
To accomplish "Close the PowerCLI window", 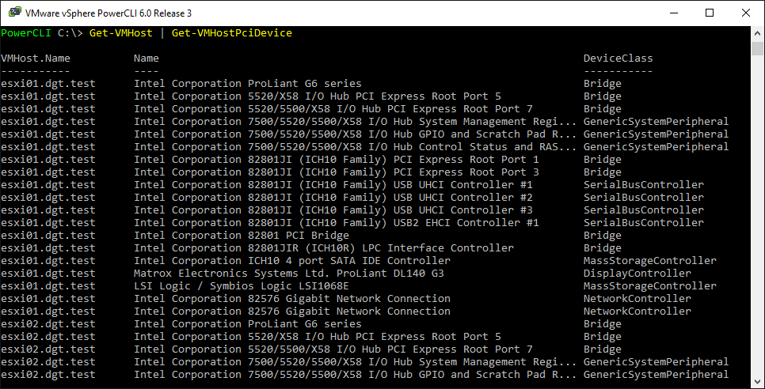I will (x=746, y=13).
